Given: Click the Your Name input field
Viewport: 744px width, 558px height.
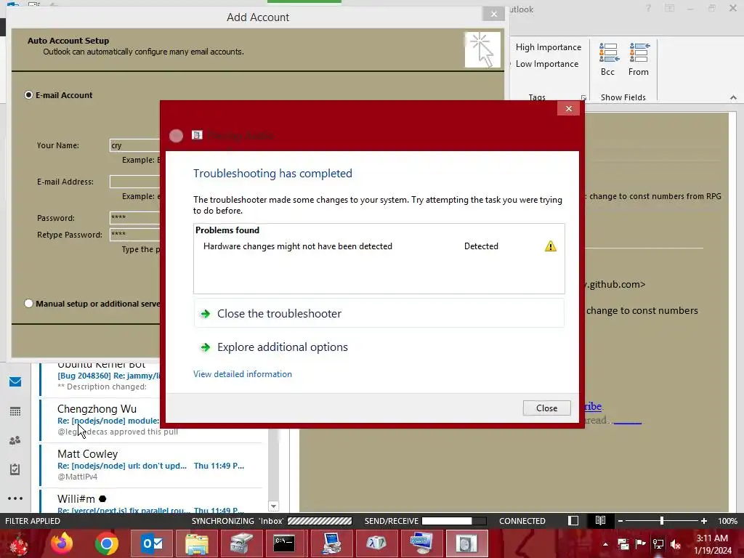Looking at the screenshot, I should point(134,145).
